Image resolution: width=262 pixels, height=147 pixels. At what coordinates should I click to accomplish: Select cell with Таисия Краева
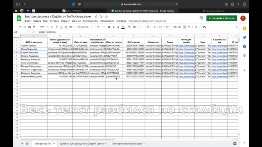click(x=34, y=45)
